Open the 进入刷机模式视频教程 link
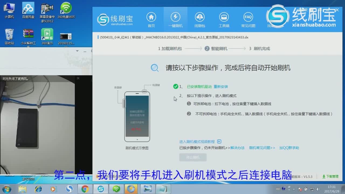This screenshot has width=345, height=194. point(197,141)
